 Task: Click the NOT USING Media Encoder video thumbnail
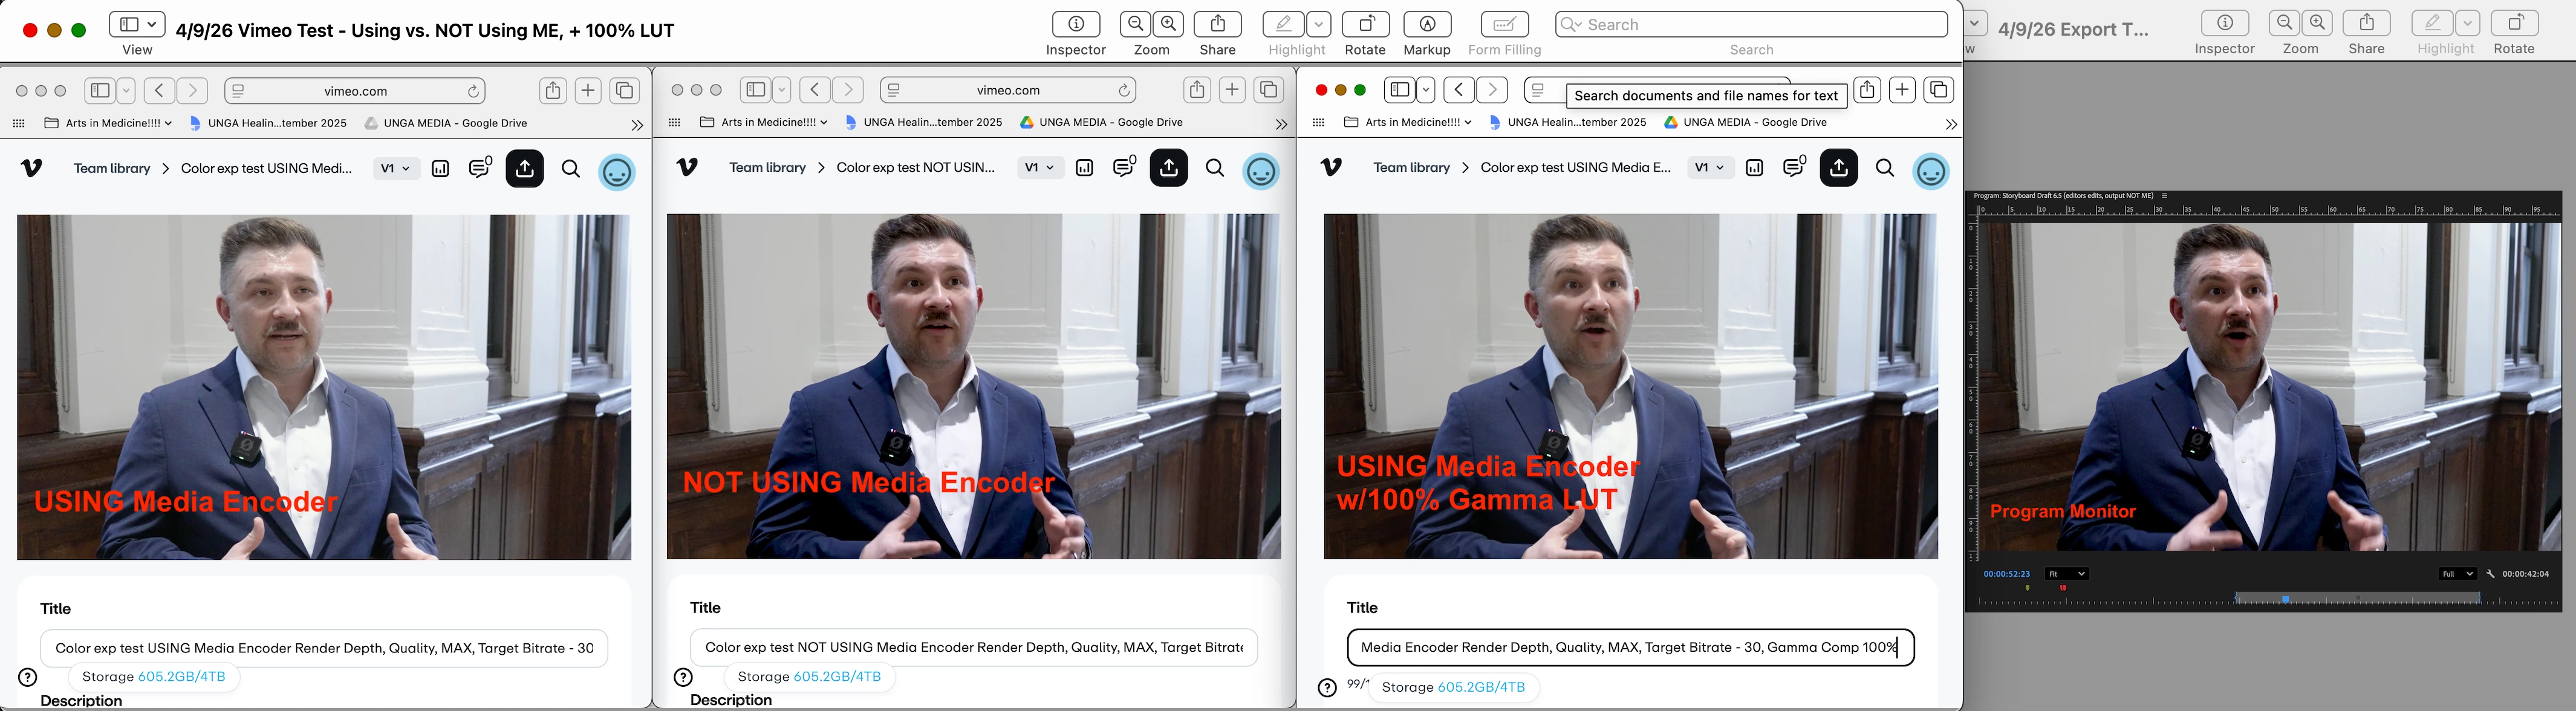(973, 386)
